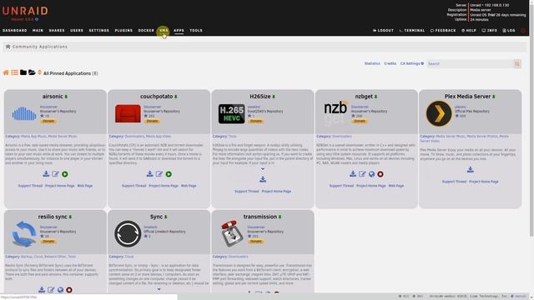Unpin the Sync application
534x300 pixels.
coord(166,217)
